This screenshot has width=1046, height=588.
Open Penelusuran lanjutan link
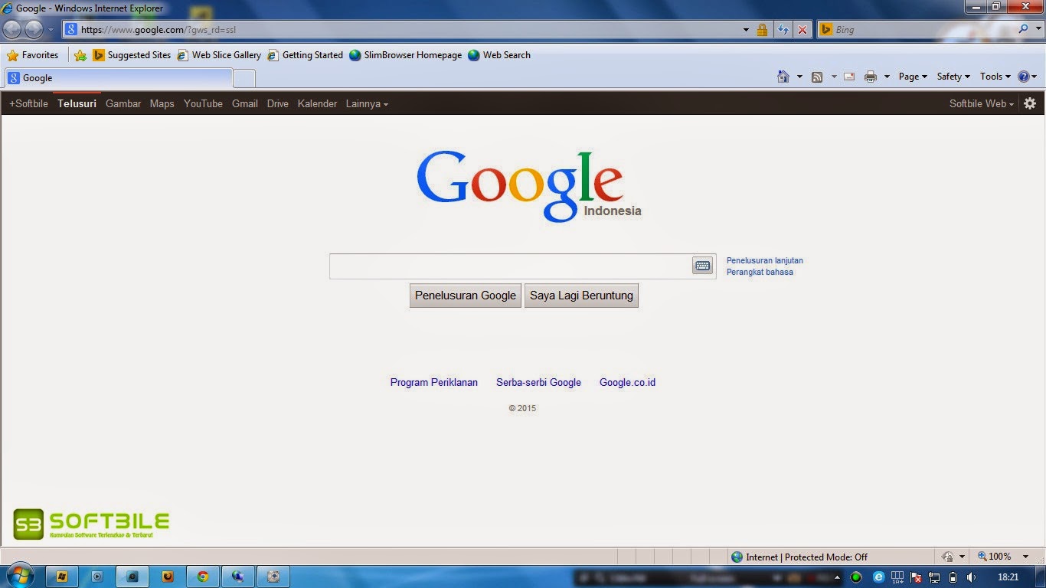pos(765,260)
